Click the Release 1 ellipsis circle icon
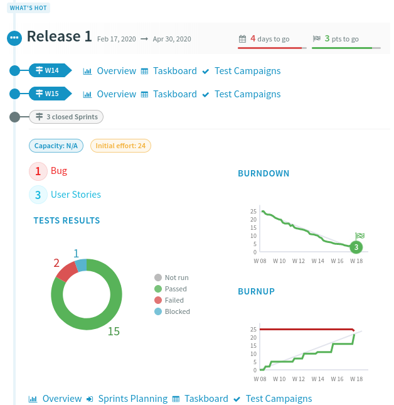Image resolution: width=394 pixels, height=405 pixels. click(14, 38)
